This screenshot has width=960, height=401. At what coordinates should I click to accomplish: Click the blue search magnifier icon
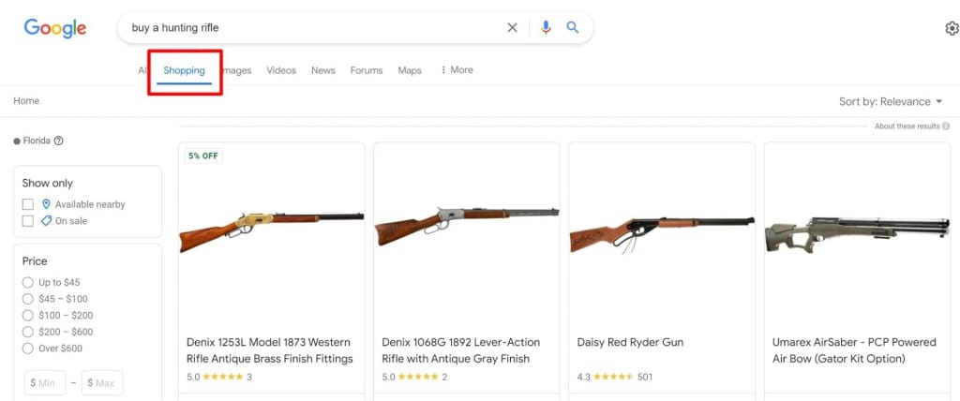tap(573, 28)
